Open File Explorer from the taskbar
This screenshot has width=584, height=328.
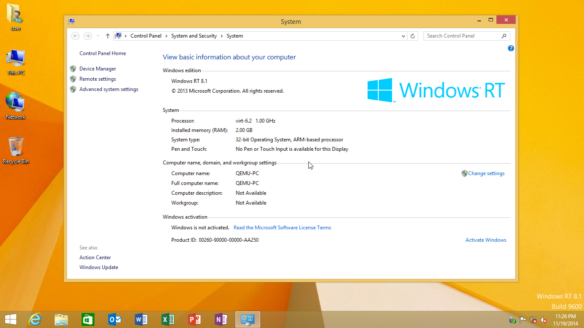62,319
